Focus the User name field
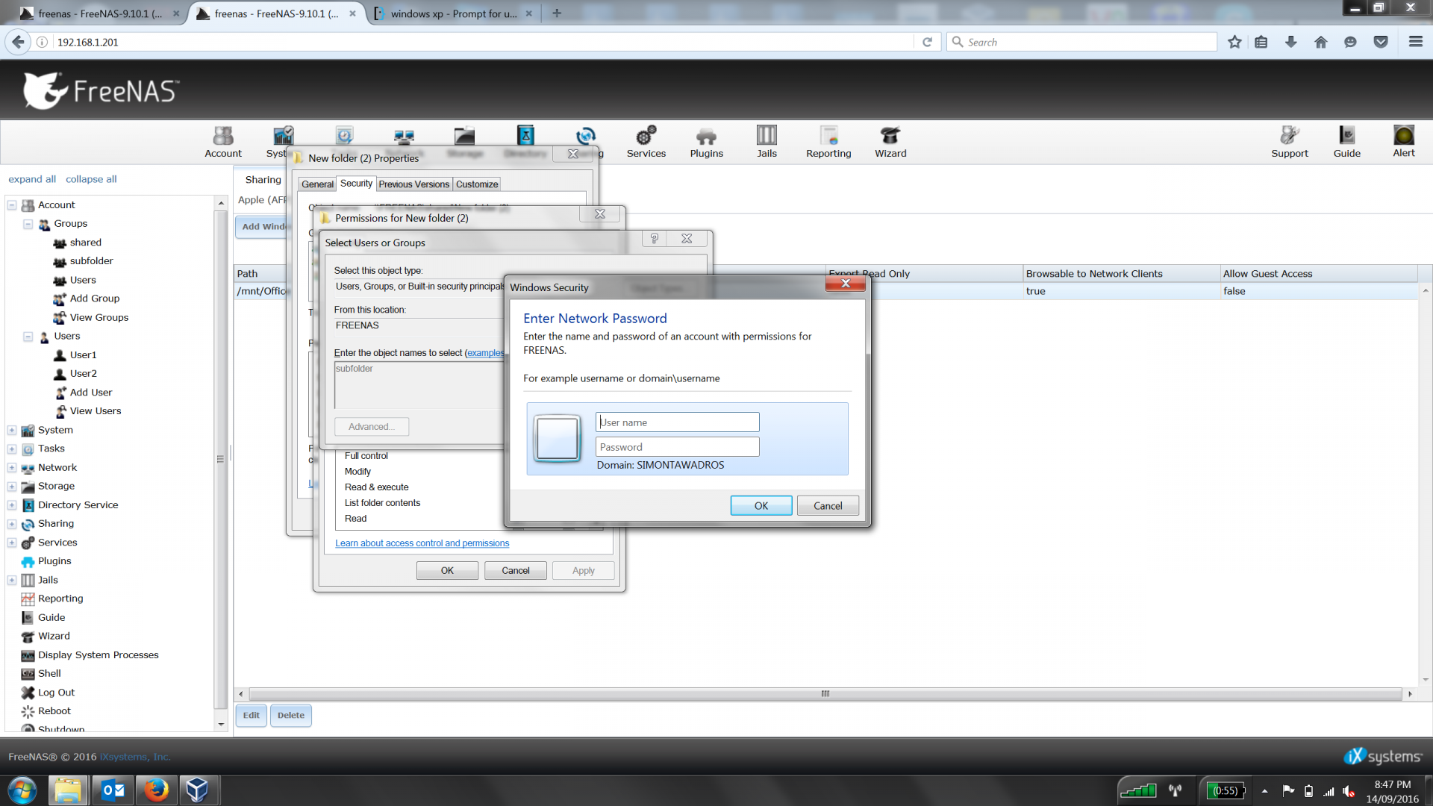 pos(677,422)
